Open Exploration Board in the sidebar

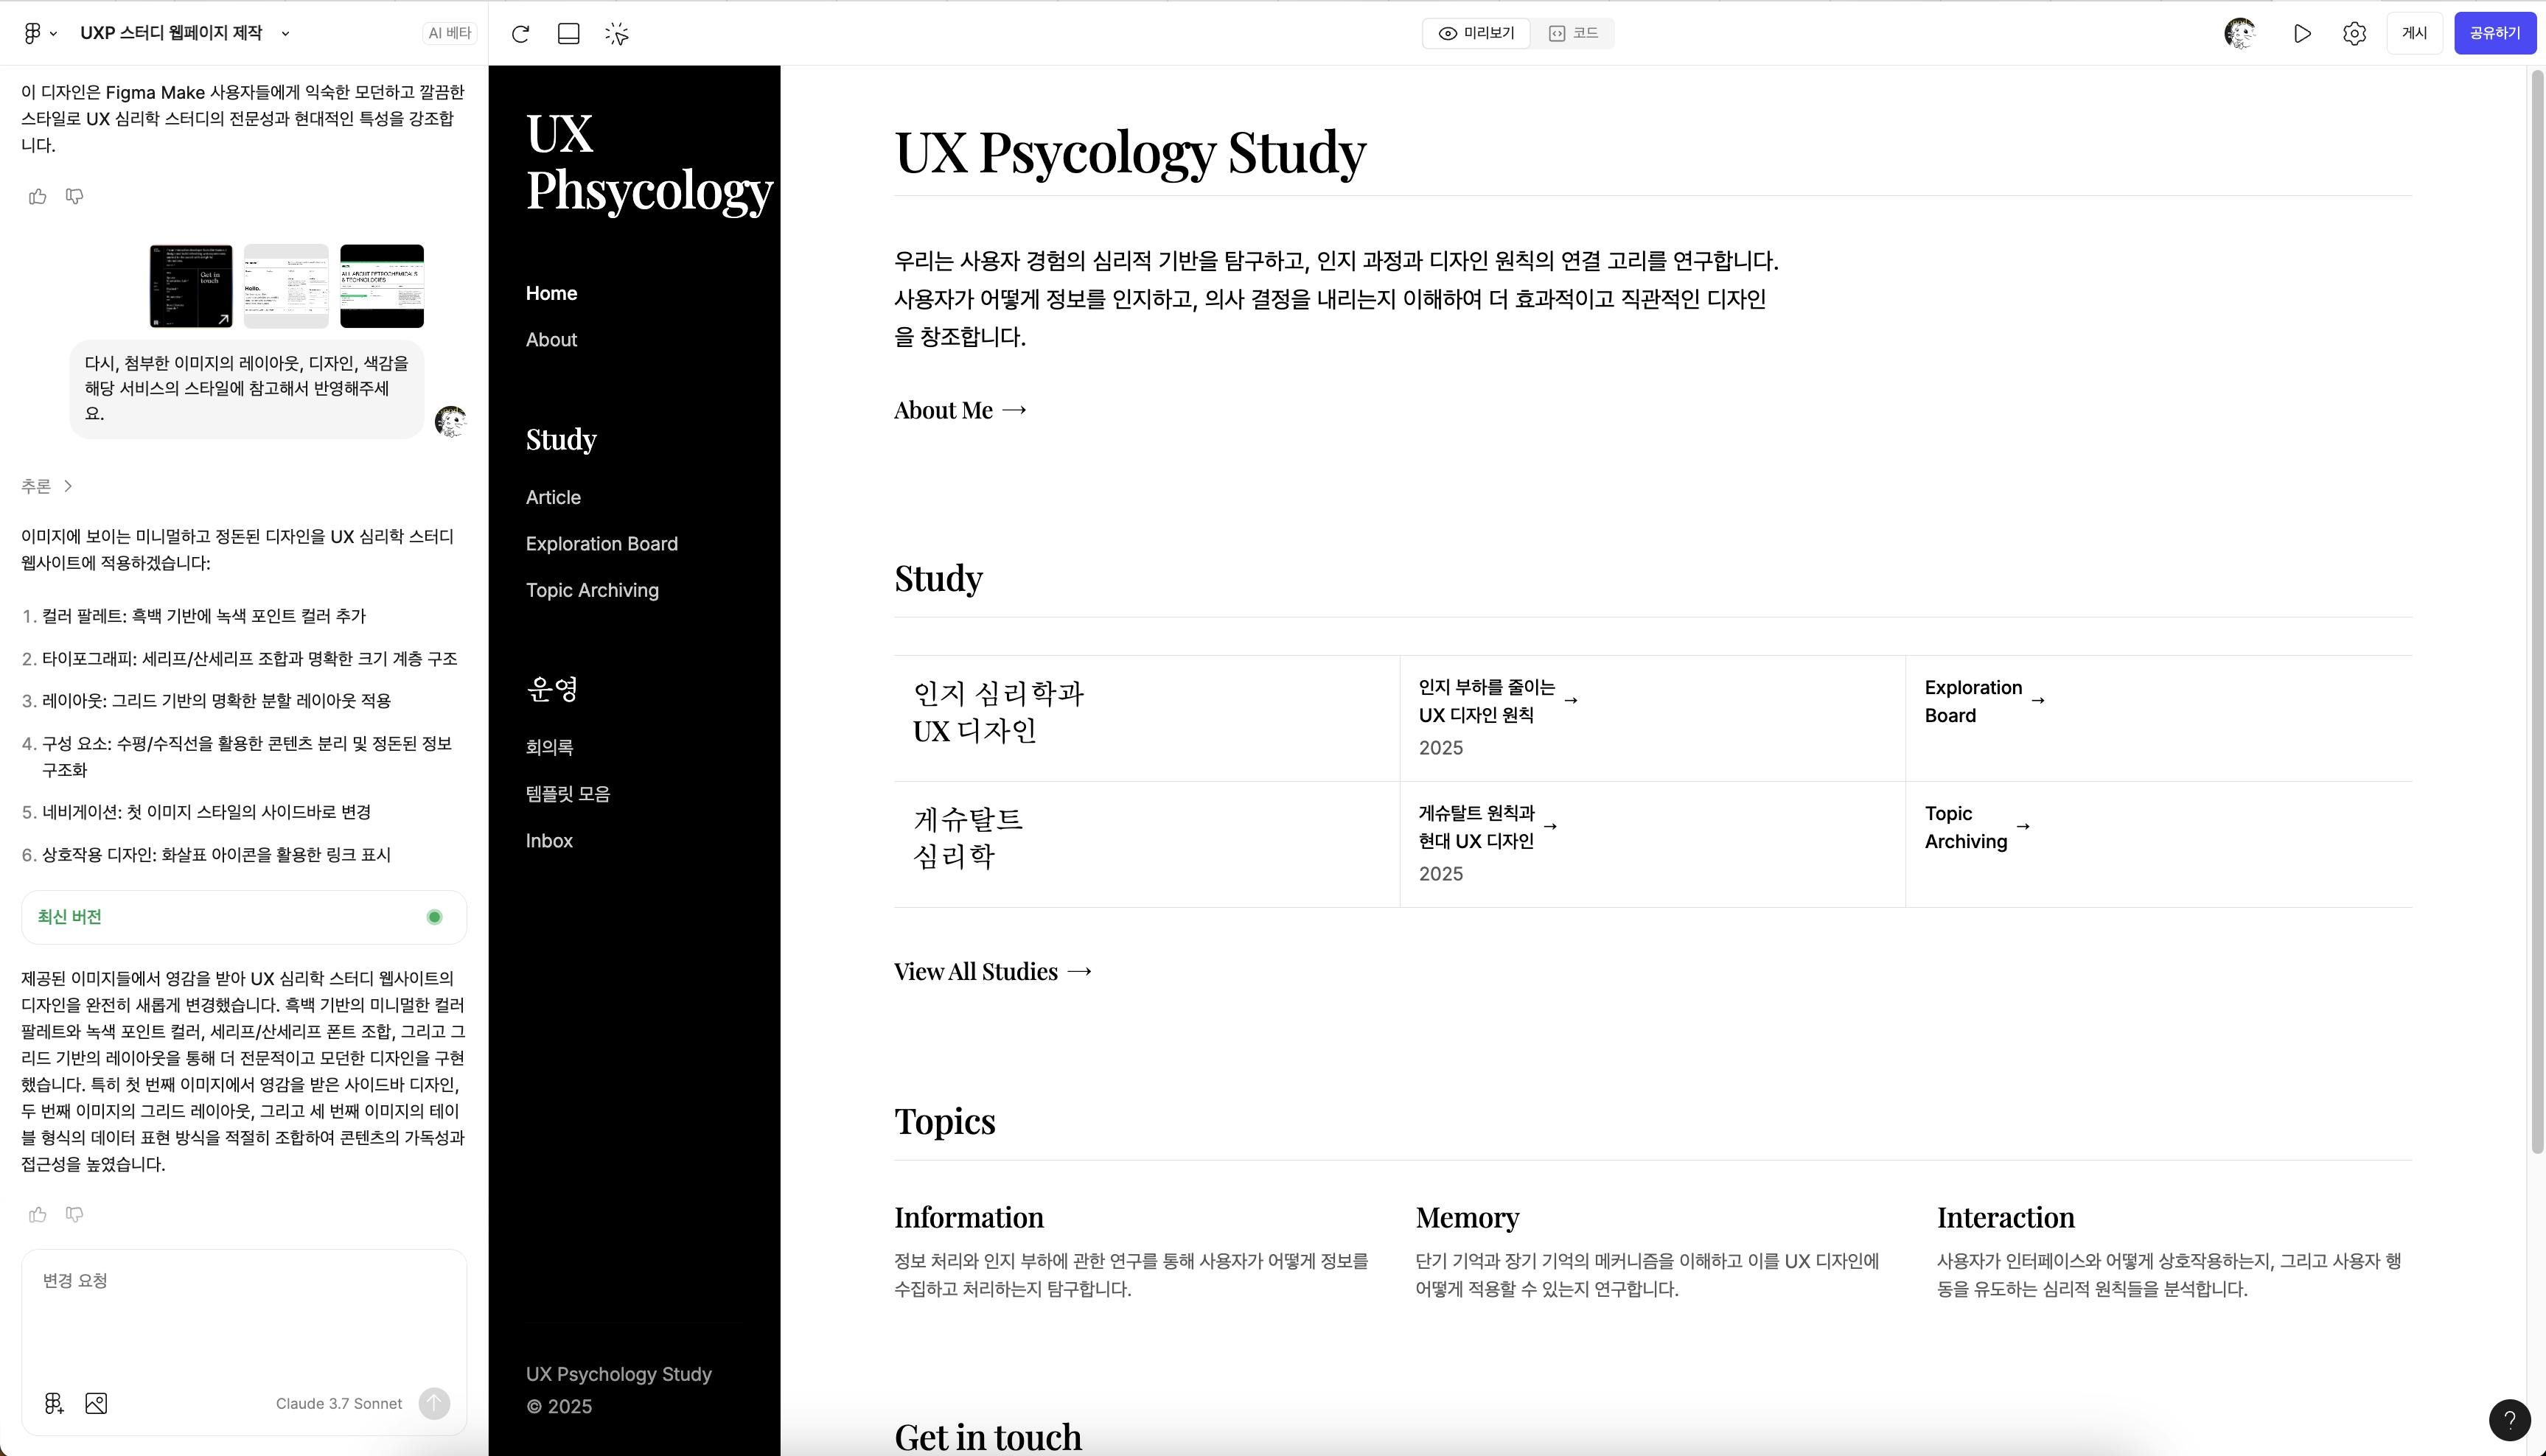[x=601, y=544]
